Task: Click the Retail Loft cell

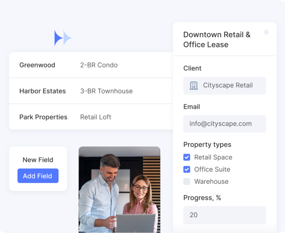Action: [x=96, y=117]
